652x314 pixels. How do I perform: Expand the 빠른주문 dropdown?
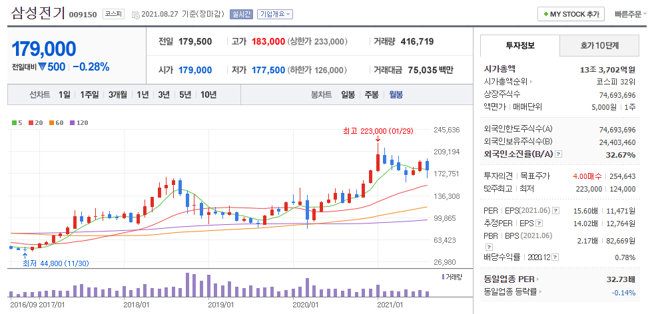point(631,14)
